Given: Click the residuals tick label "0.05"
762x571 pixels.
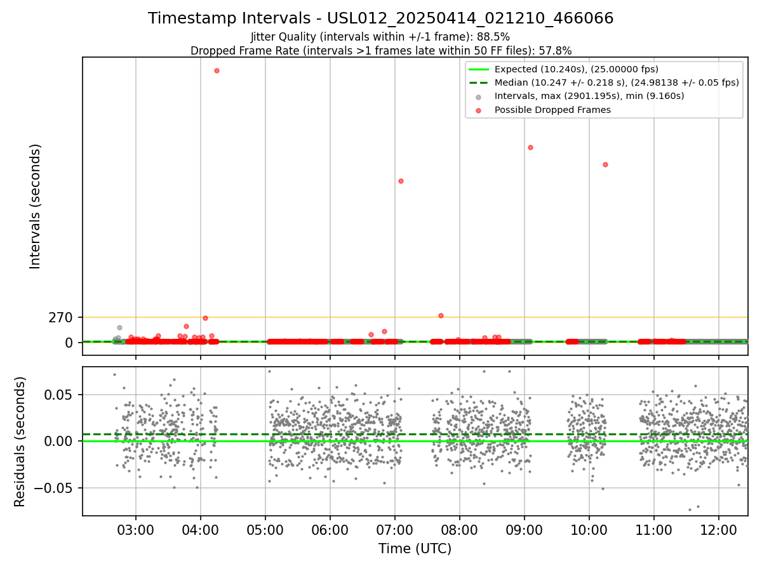Looking at the screenshot, I should coord(59,395).
